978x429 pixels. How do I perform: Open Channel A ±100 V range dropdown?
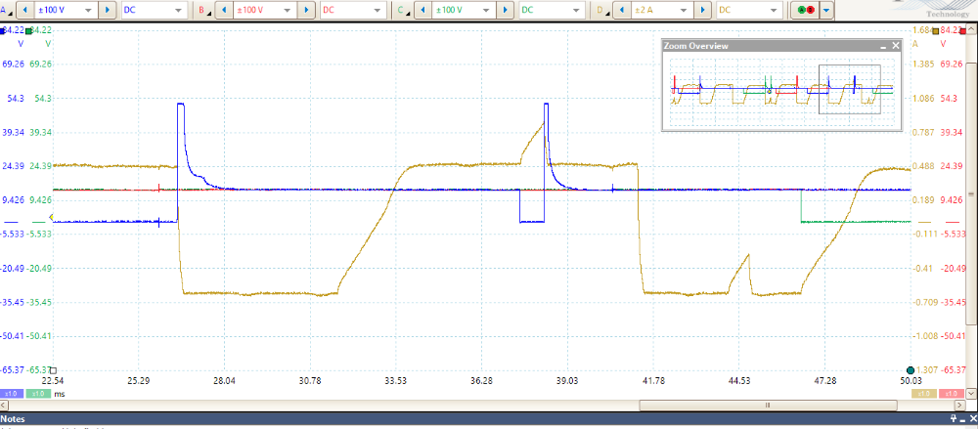[64, 10]
